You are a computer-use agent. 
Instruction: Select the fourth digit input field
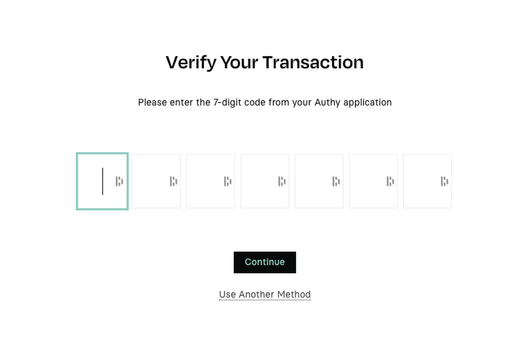(265, 181)
